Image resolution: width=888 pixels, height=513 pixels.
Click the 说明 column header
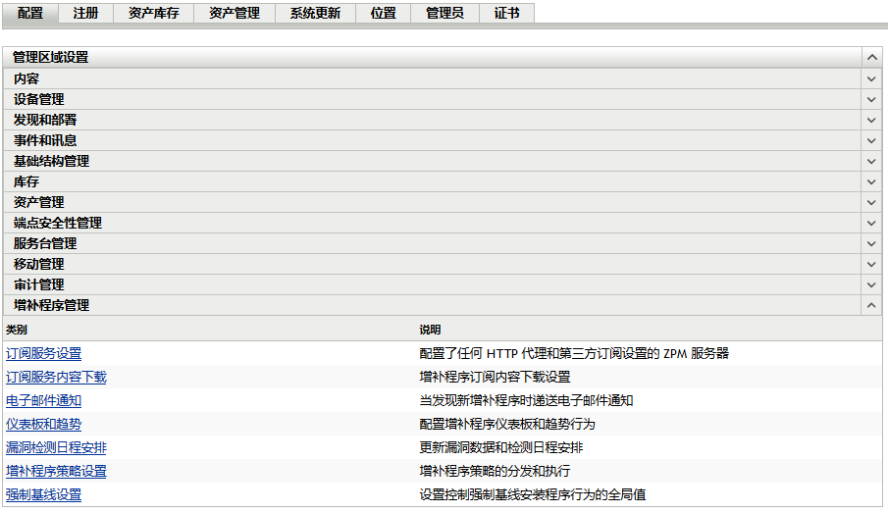pos(430,330)
